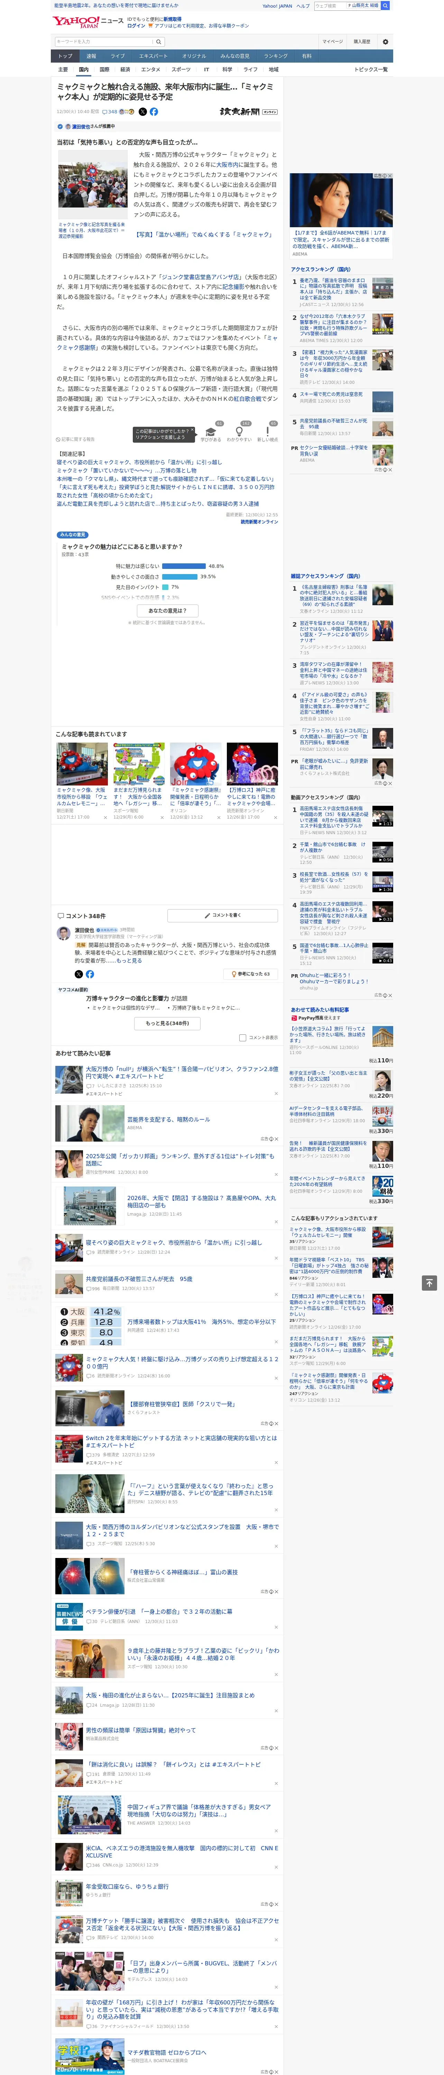
Task: Open the エキスパート navigation tab
Action: (153, 56)
